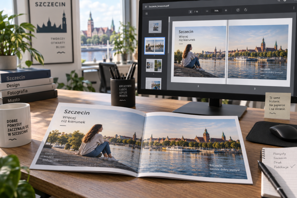This screenshot has height=198, width=297.
Task: Rotate the document with the rotate icon
Action: click(x=245, y=10)
